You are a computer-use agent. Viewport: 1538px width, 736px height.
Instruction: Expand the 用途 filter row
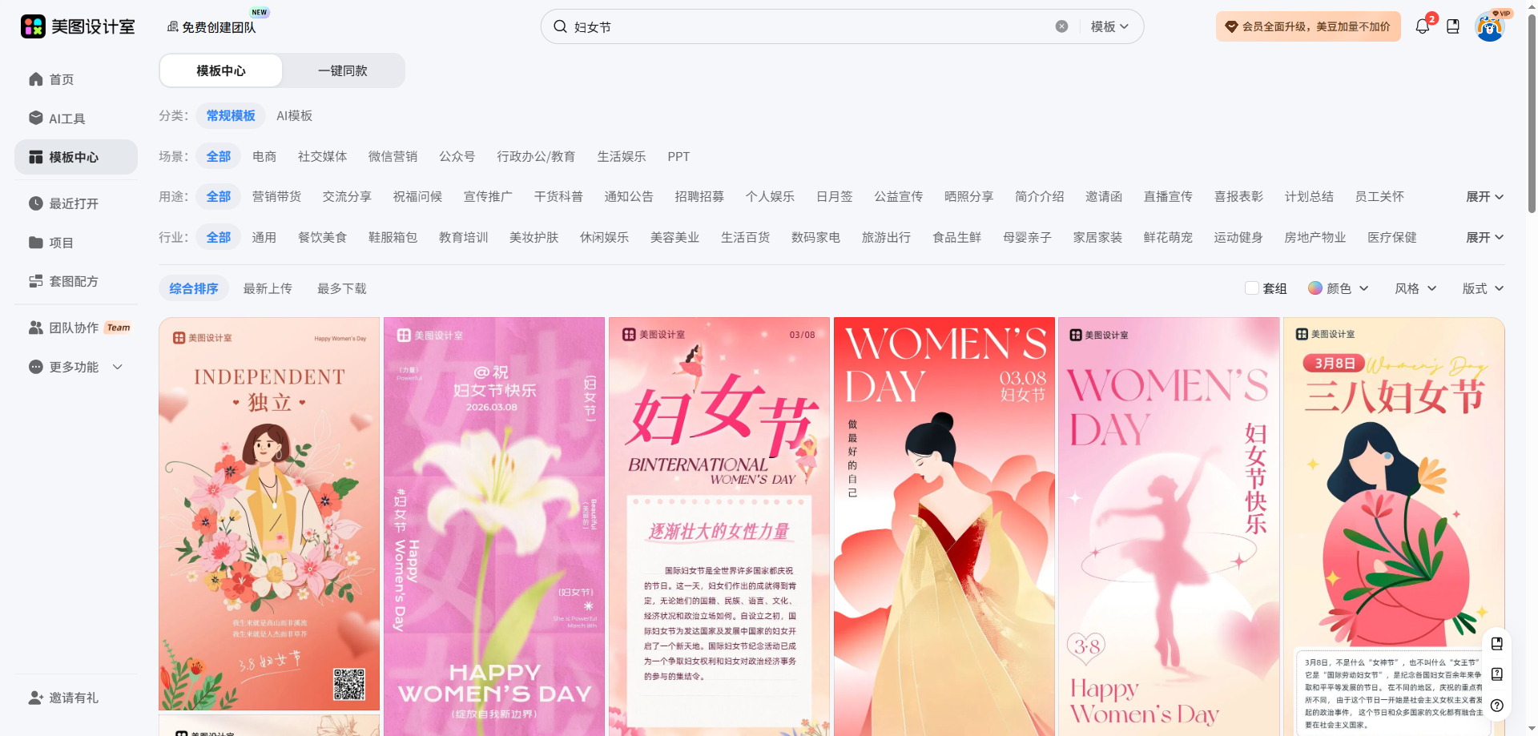pos(1484,197)
